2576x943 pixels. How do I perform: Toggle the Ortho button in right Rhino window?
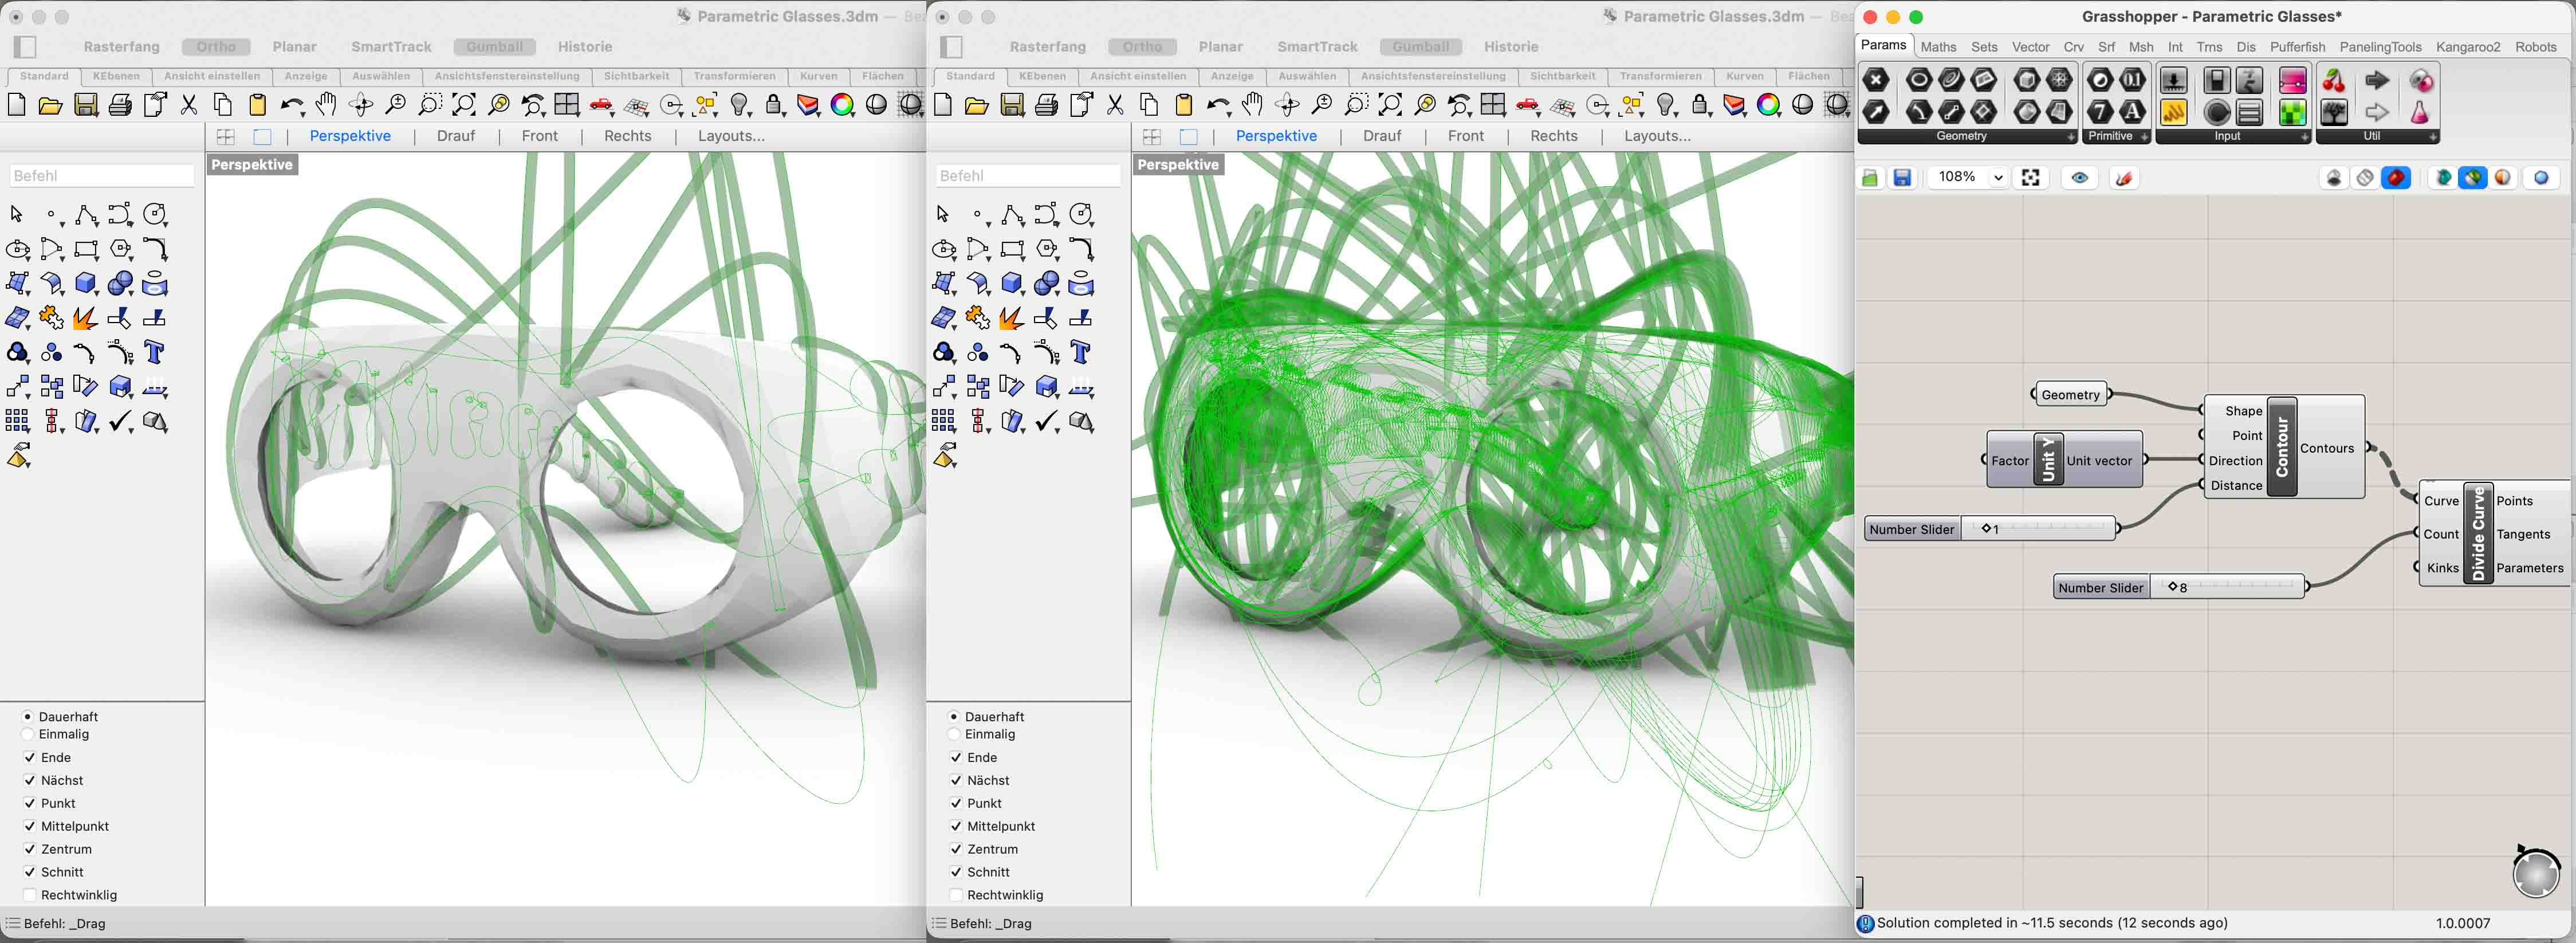pos(1142,47)
